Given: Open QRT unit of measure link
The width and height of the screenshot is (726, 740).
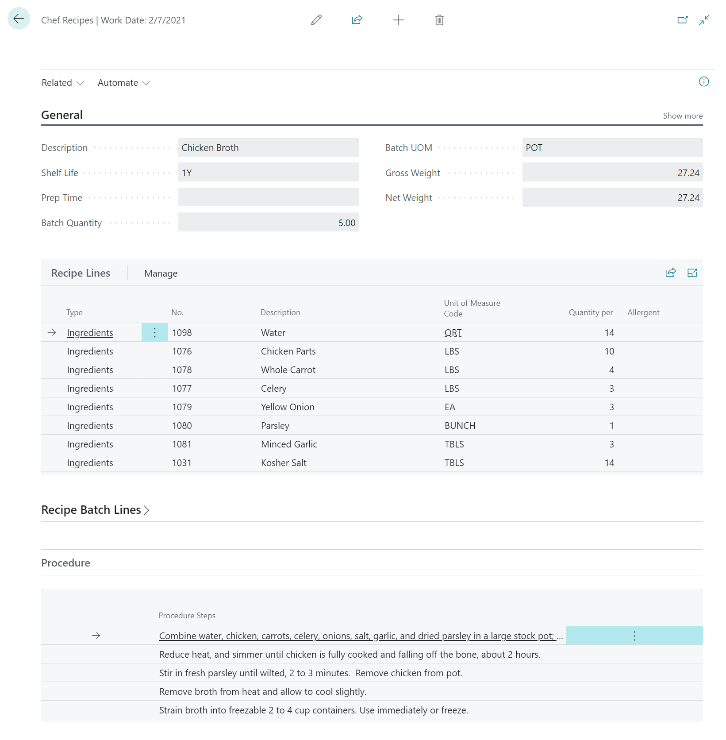Looking at the screenshot, I should (x=453, y=332).
